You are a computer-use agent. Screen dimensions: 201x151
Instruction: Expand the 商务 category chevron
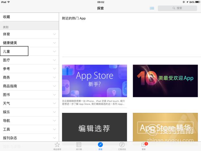pyautogui.click(x=54, y=78)
